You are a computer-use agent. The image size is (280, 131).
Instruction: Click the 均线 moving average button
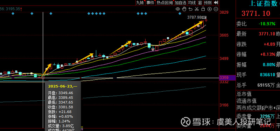pos(192,2)
